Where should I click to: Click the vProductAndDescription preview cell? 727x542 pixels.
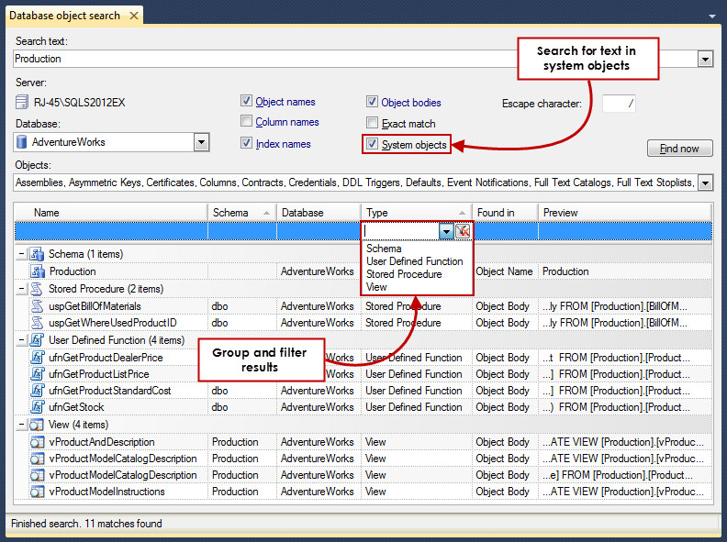click(624, 442)
